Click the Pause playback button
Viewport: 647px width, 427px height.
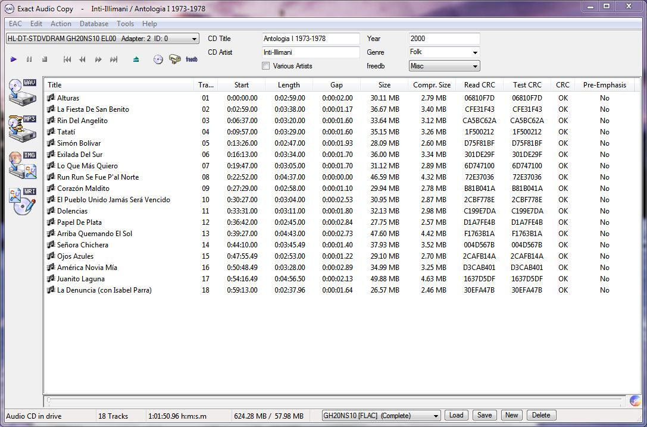point(29,59)
